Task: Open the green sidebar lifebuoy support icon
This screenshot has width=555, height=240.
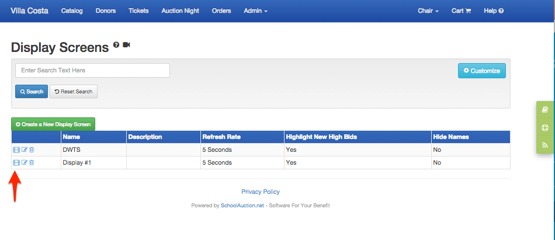Action: (545, 127)
